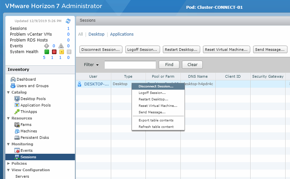Click the ThinApps green icon

point(17,112)
